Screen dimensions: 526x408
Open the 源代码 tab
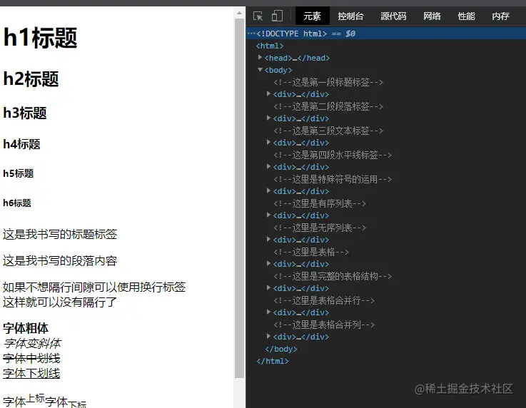coord(393,16)
